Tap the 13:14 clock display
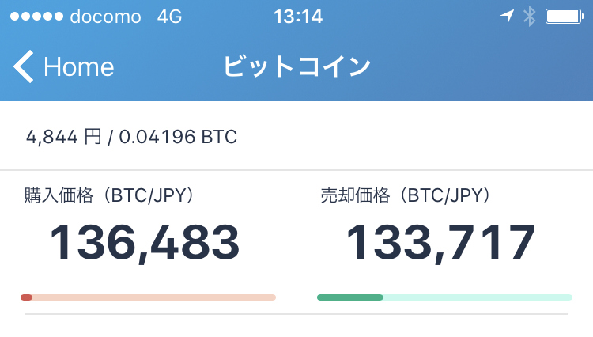593x337 pixels. [297, 17]
